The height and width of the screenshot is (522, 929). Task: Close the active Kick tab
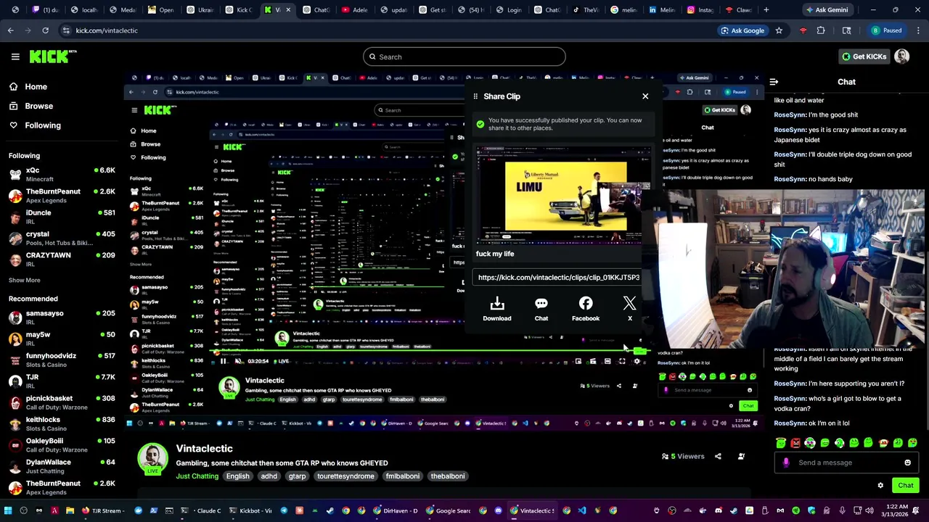pos(288,10)
